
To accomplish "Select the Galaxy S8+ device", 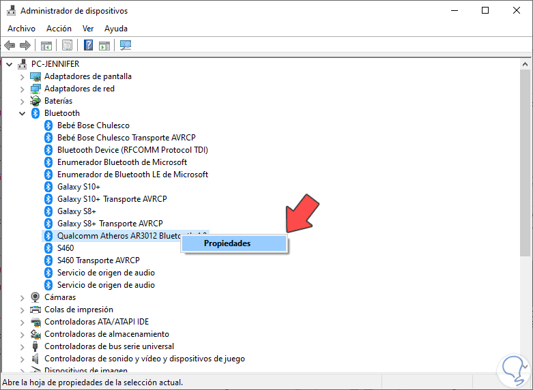I will click(77, 211).
